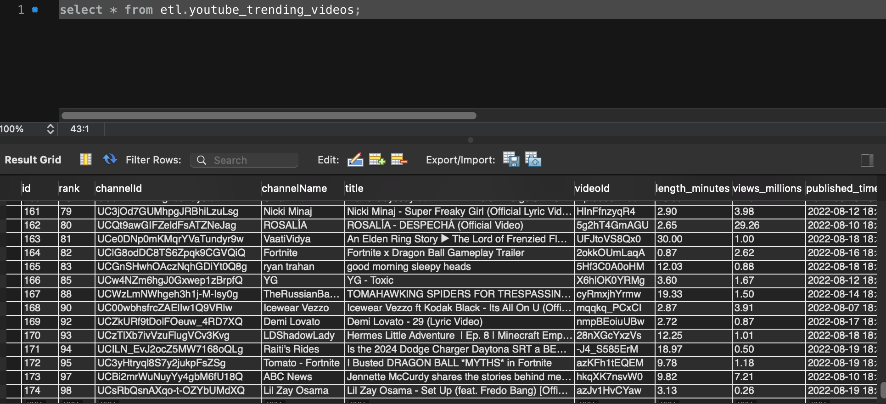The image size is (886, 404).
Task: Select the VaatiVidya channelName cell
Action: click(303, 239)
